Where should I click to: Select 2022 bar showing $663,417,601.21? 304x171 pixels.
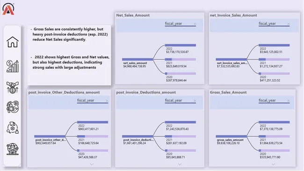click(x=93, y=122)
